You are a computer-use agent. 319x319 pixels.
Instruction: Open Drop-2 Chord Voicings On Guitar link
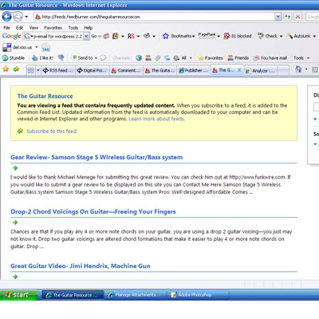[x=93, y=212]
